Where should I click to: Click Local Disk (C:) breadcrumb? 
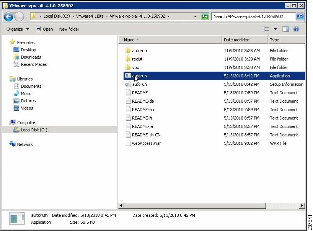[x=57, y=16]
